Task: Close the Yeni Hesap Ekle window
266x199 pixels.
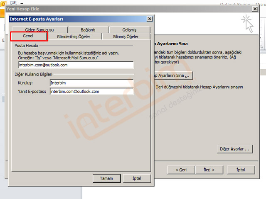Action: (254, 9)
